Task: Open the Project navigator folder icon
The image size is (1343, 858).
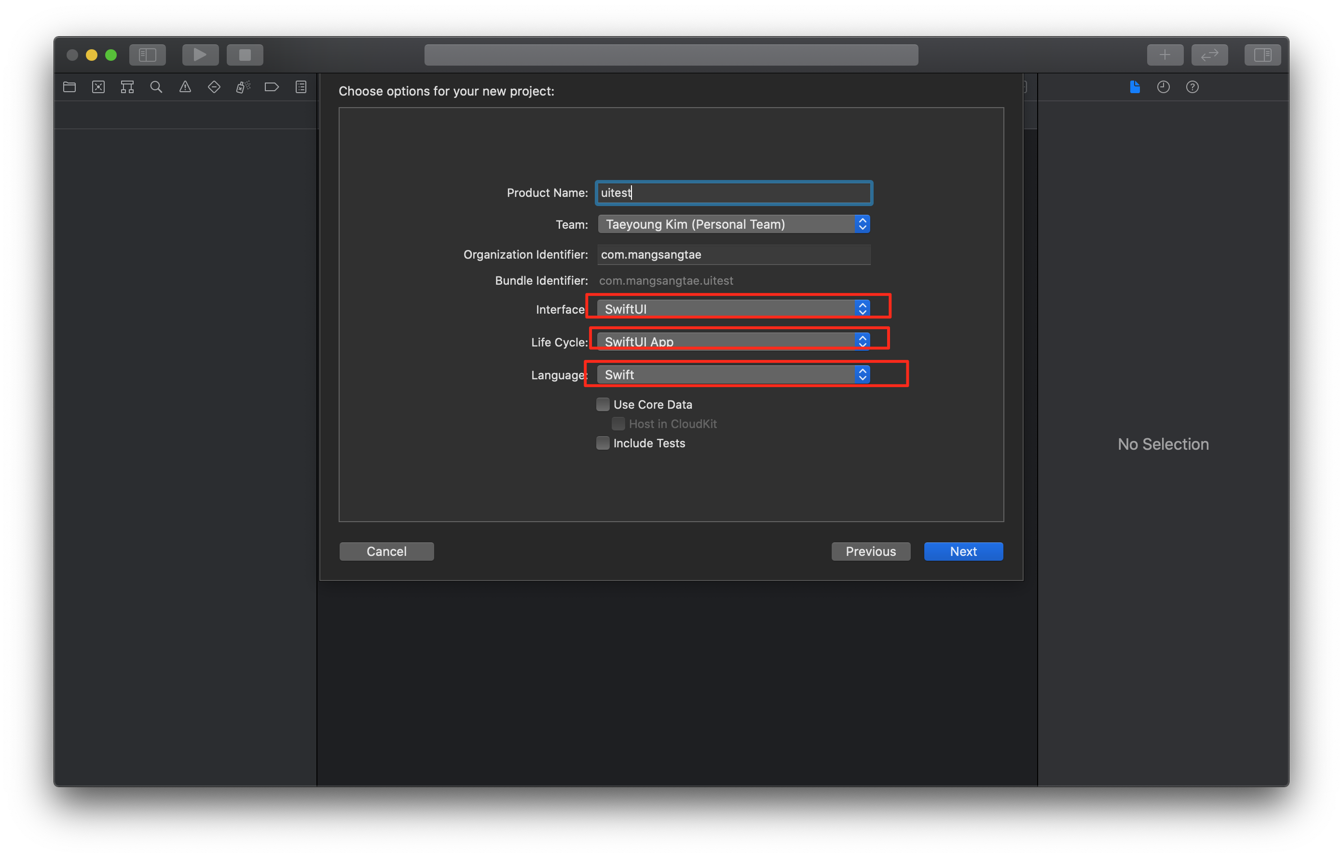Action: click(69, 87)
